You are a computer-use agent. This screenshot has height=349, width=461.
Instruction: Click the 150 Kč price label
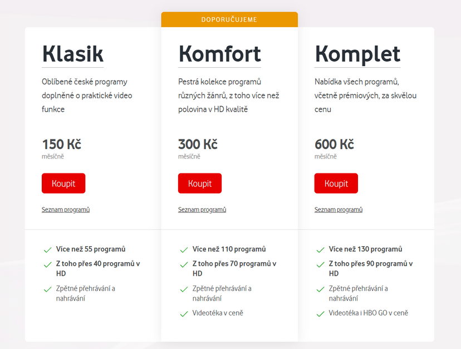pos(61,144)
